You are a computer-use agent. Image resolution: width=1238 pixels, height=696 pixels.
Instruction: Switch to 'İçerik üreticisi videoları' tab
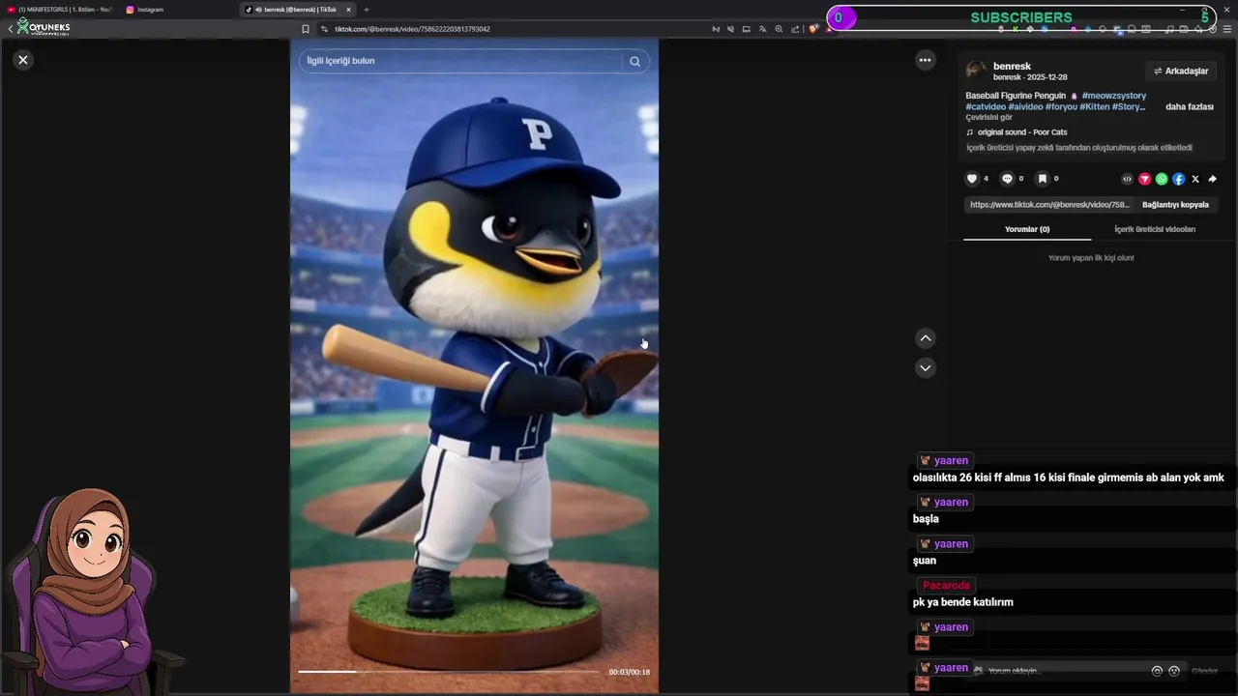click(x=1155, y=229)
